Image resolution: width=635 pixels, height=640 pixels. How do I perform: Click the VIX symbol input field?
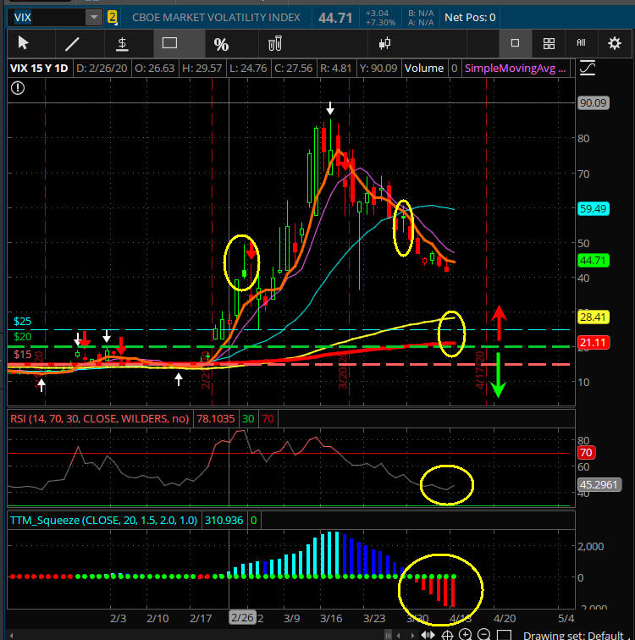click(x=42, y=17)
